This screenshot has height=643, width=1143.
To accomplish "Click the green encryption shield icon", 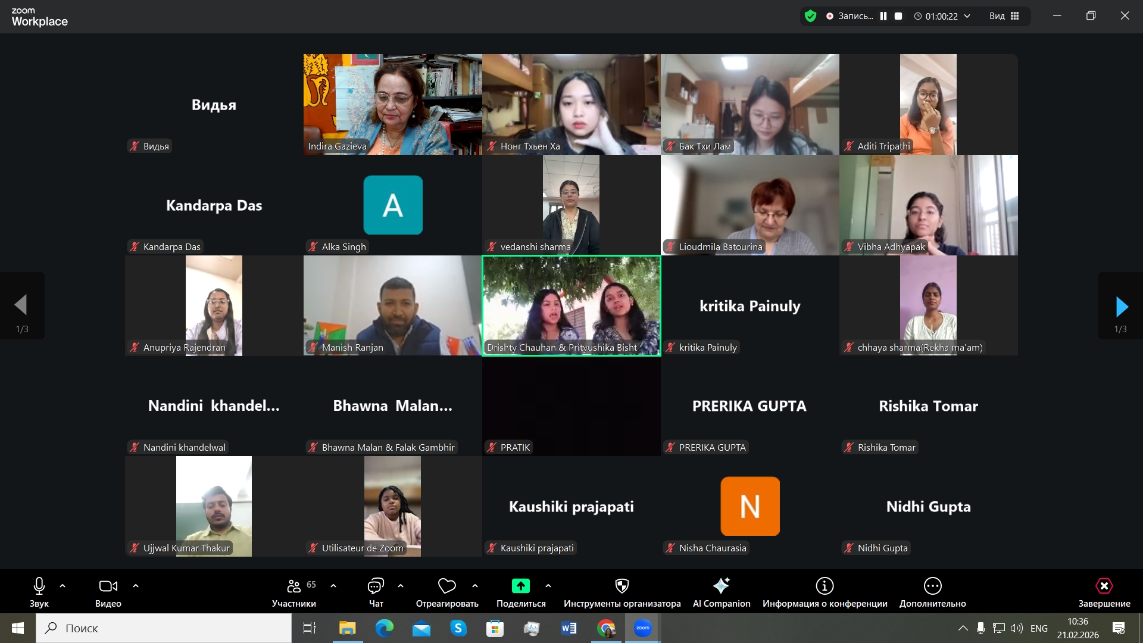I will 810,16.
